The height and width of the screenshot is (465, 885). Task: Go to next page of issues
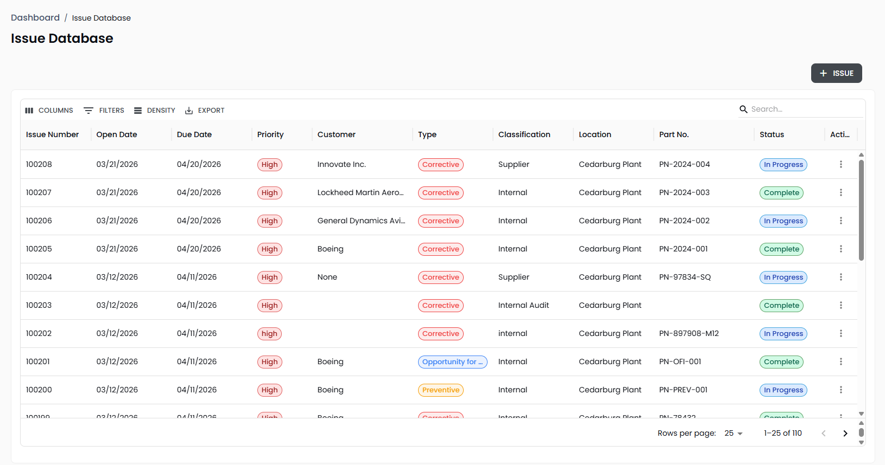point(845,433)
